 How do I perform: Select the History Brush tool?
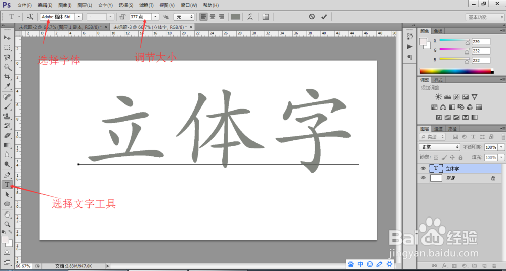(7, 126)
